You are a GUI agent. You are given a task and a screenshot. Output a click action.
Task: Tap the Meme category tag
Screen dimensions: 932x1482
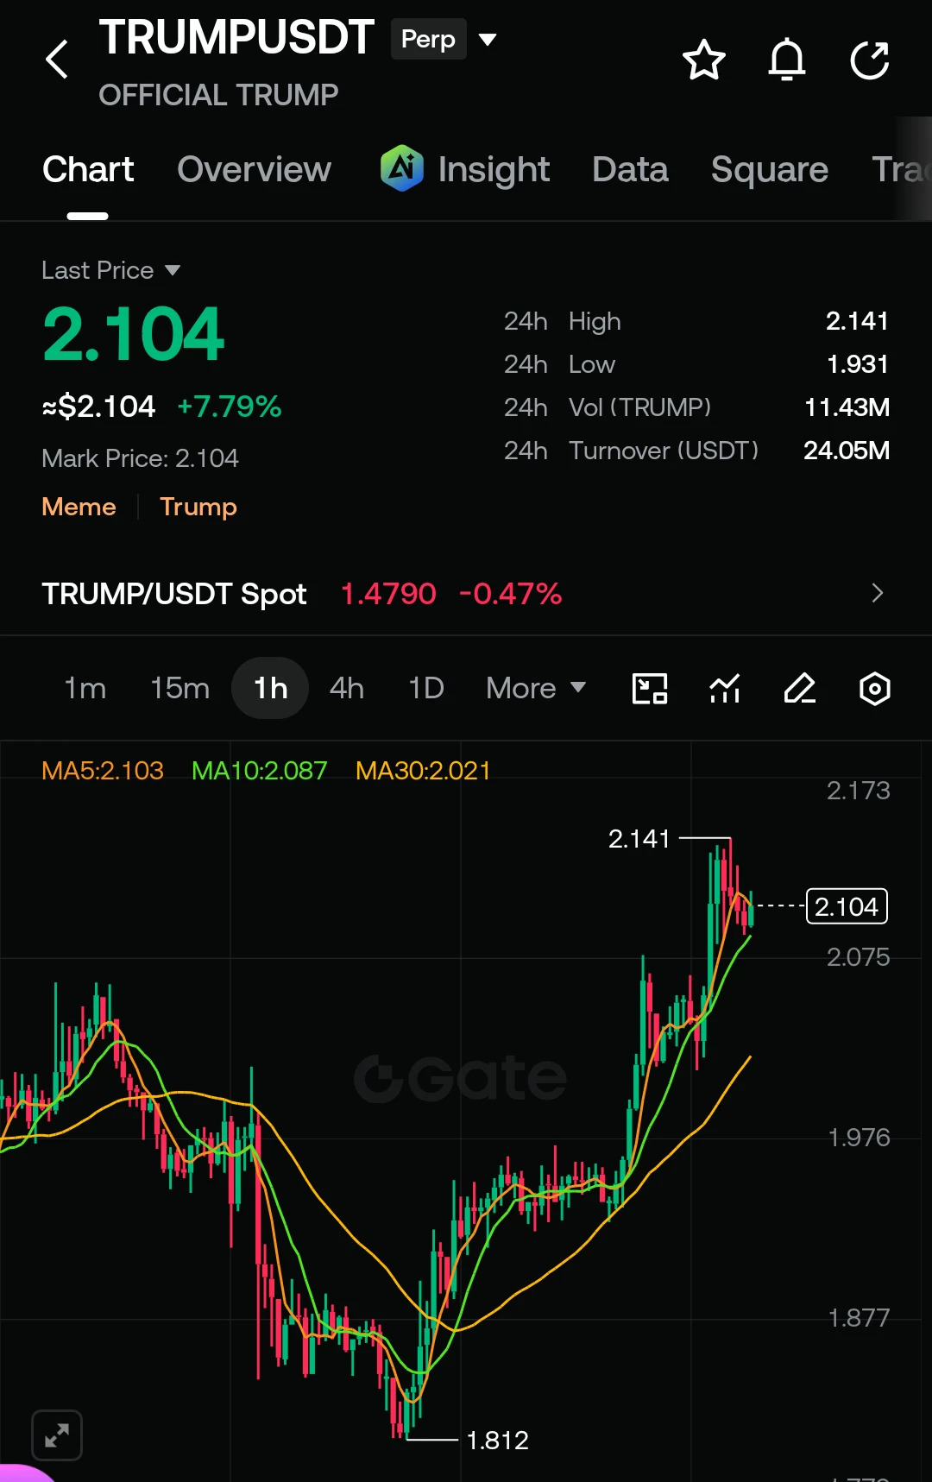(x=79, y=507)
